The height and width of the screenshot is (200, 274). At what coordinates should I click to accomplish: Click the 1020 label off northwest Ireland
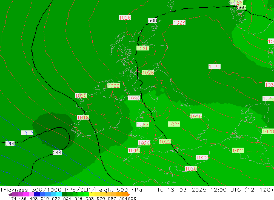coord(81,96)
